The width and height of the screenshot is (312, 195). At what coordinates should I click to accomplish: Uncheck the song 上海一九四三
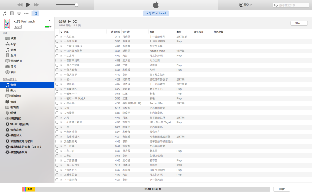[61, 166]
